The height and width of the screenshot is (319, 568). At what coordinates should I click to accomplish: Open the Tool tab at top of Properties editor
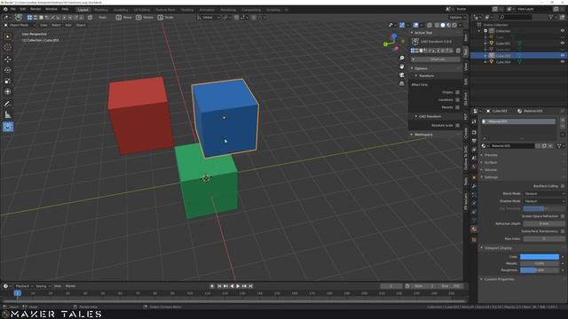474,121
